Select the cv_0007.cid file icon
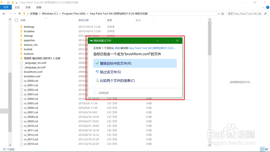Image resolution: width=270 pixels, height=152 pixels. (21, 112)
